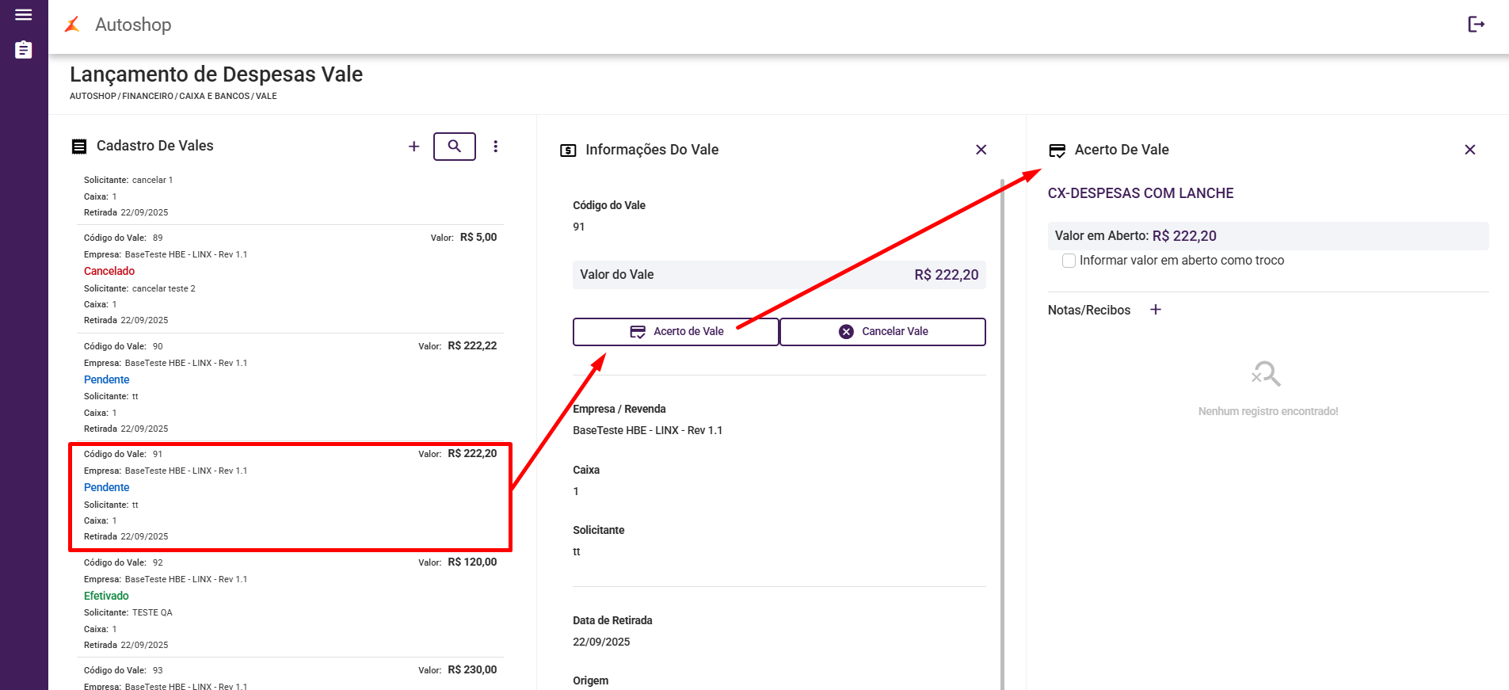Open the three-dot more options menu
The height and width of the screenshot is (690, 1509).
click(x=496, y=147)
